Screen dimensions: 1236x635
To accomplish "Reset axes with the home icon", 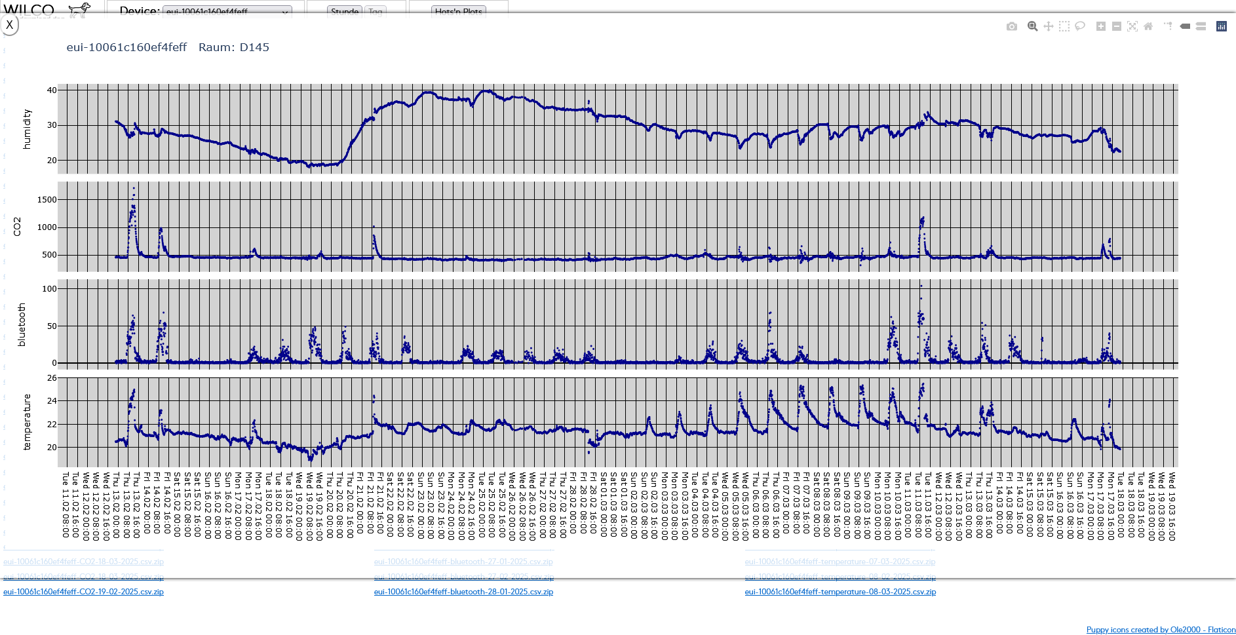I will click(x=1148, y=26).
